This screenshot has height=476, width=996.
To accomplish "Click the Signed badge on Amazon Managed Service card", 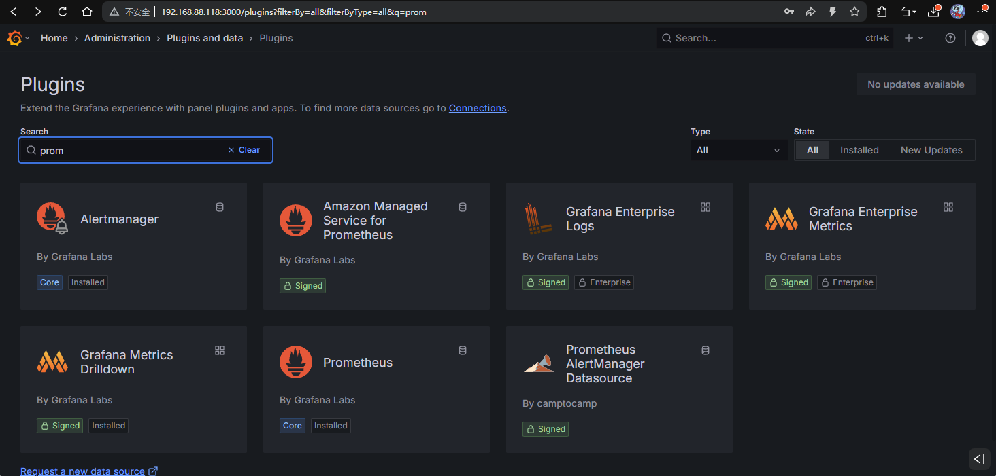I will point(303,286).
